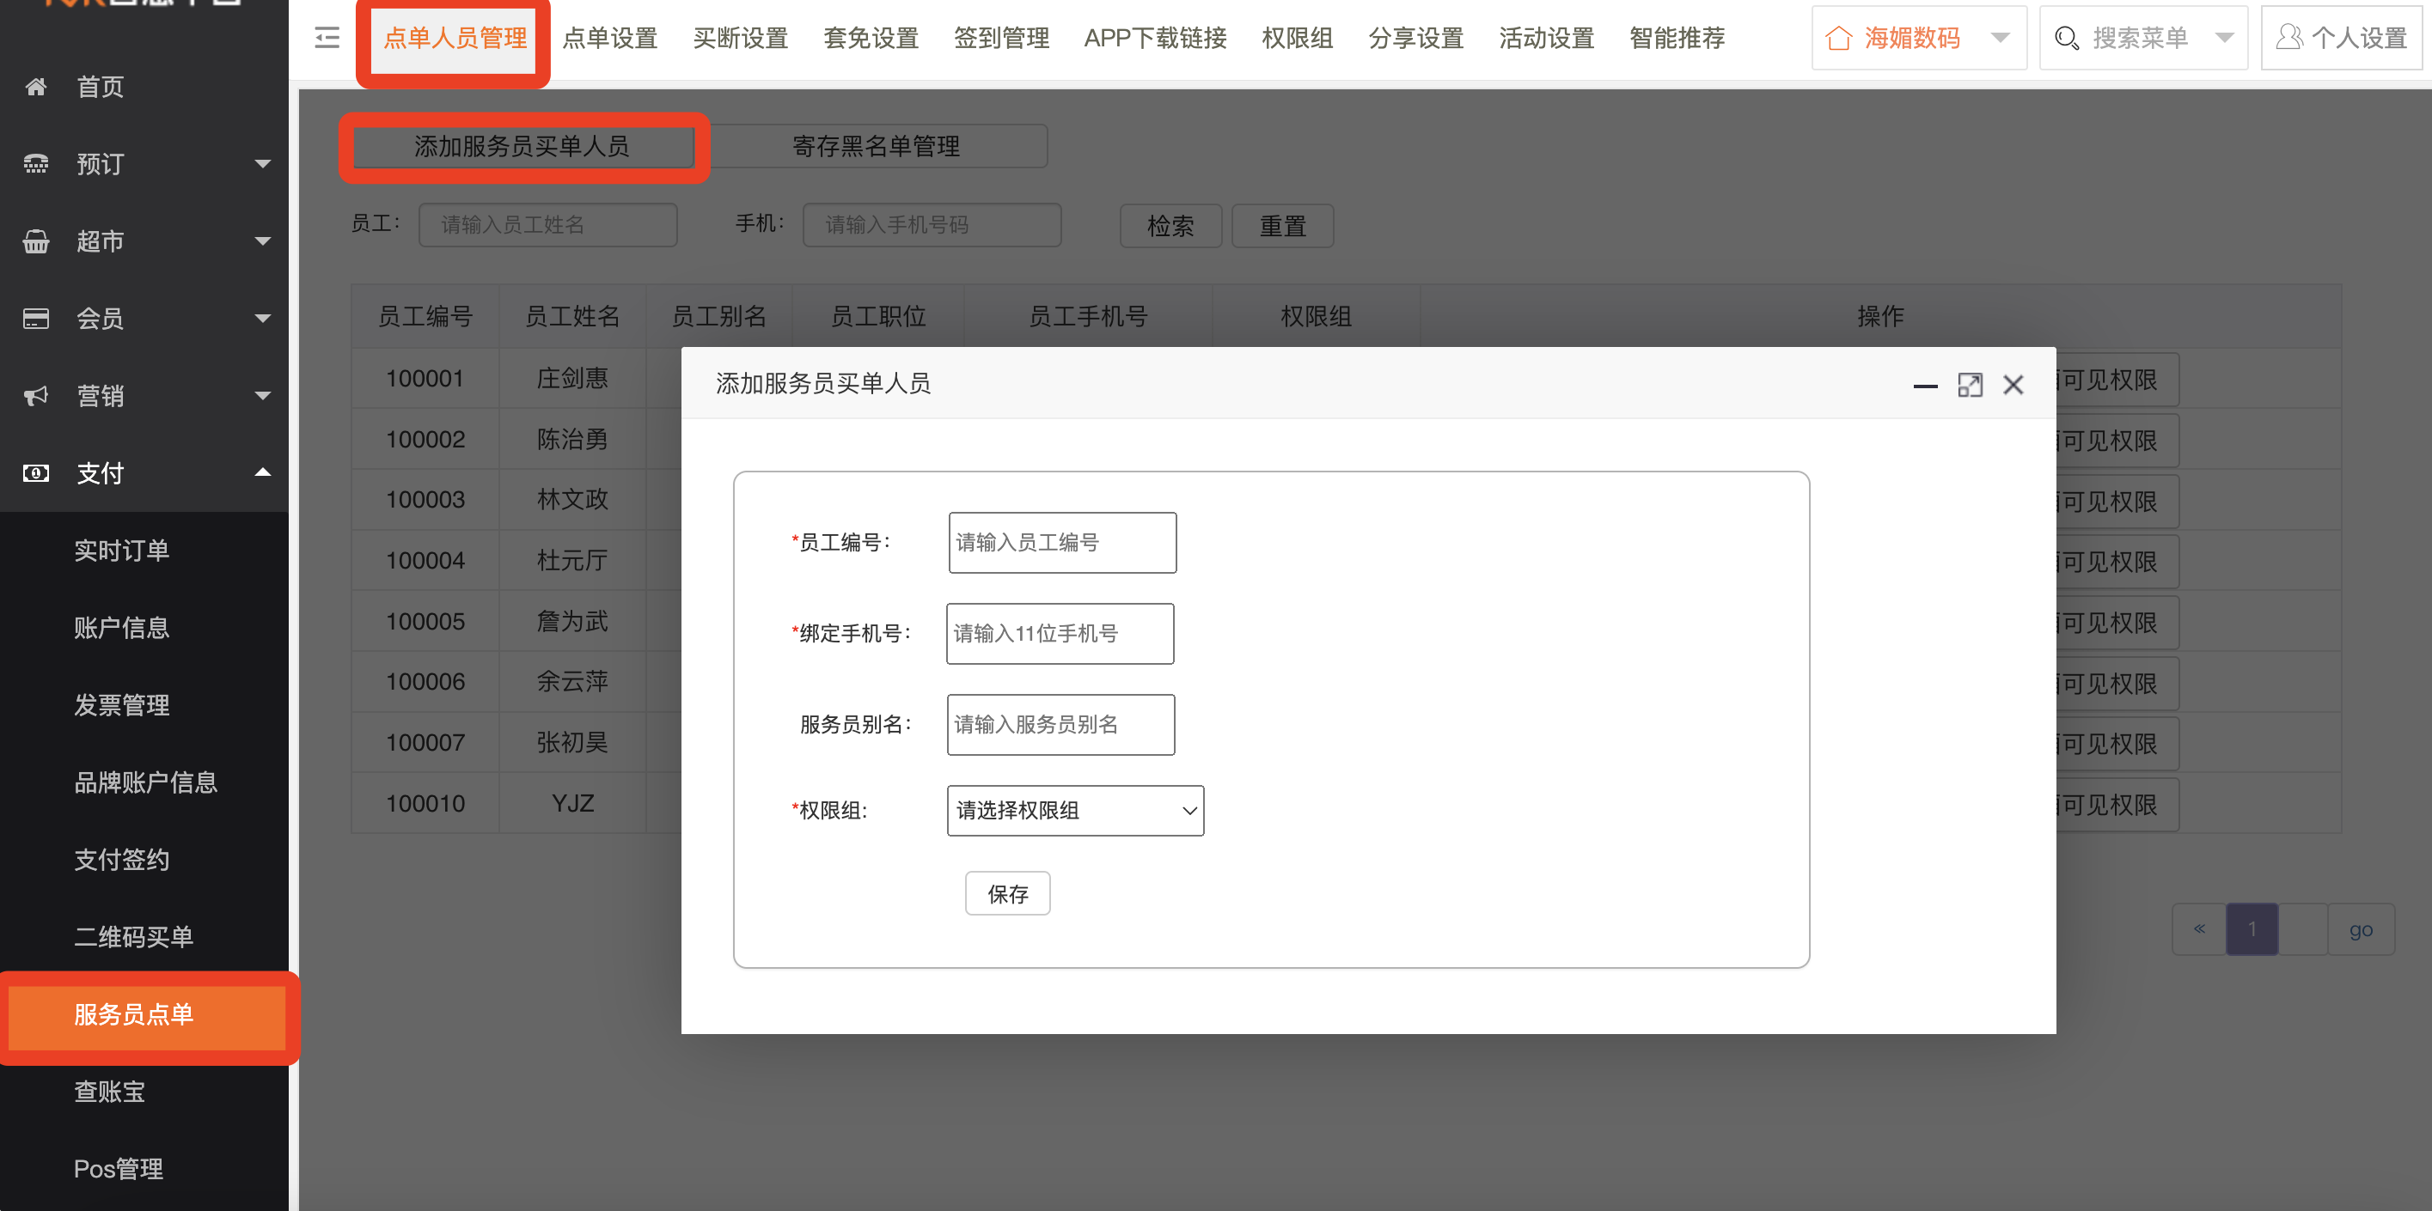This screenshot has height=1211, width=2432.
Task: Expand the 营销 sidebar menu arrow
Action: tap(264, 397)
